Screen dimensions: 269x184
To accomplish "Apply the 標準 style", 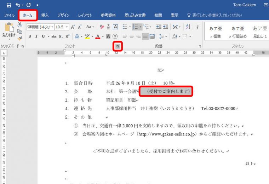I will click(x=216, y=32).
